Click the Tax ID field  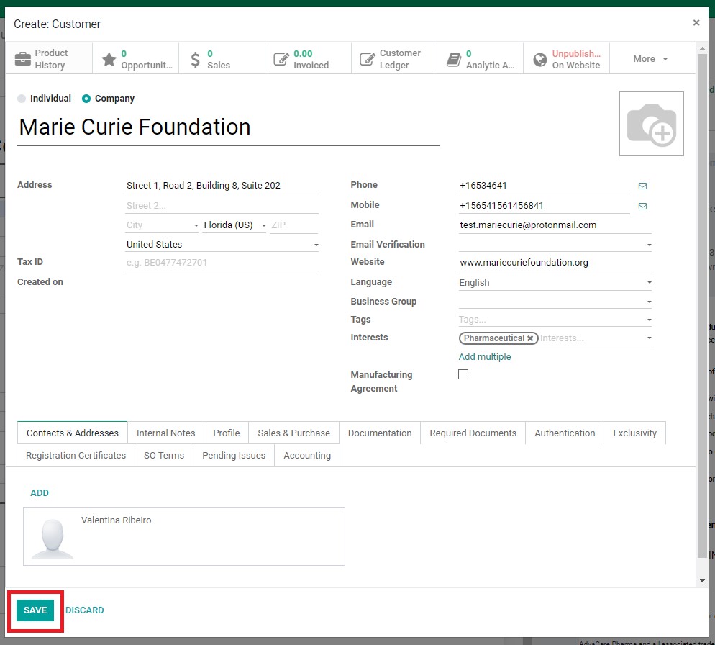click(222, 263)
